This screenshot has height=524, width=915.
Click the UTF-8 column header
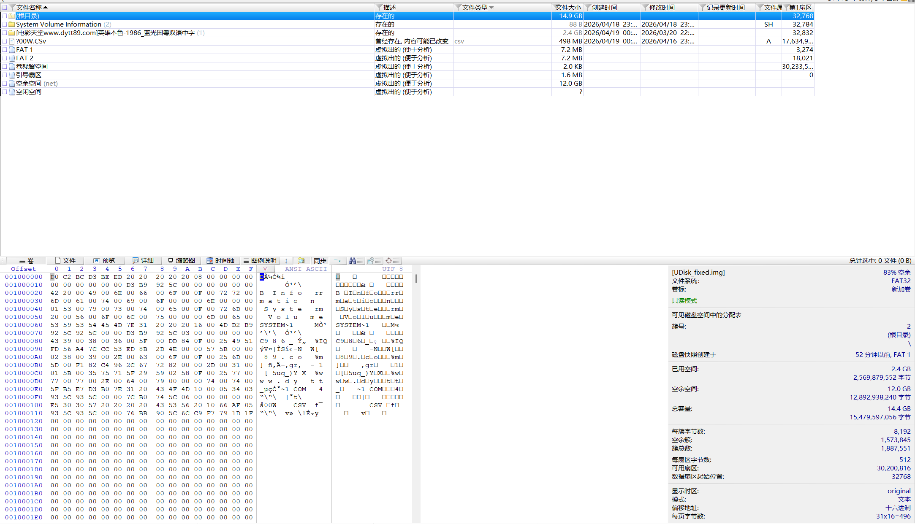[392, 269]
